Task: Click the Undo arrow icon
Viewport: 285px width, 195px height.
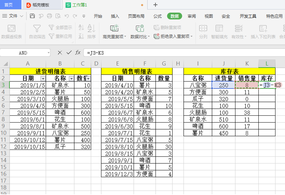Action: 67,16
